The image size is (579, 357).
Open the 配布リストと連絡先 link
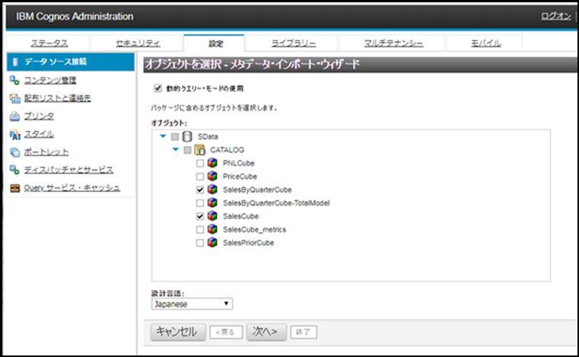pyautogui.click(x=58, y=98)
